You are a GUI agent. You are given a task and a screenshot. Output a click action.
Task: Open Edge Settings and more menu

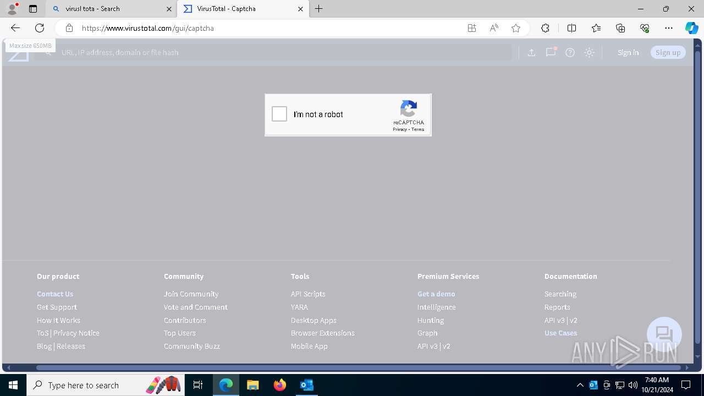(x=669, y=28)
